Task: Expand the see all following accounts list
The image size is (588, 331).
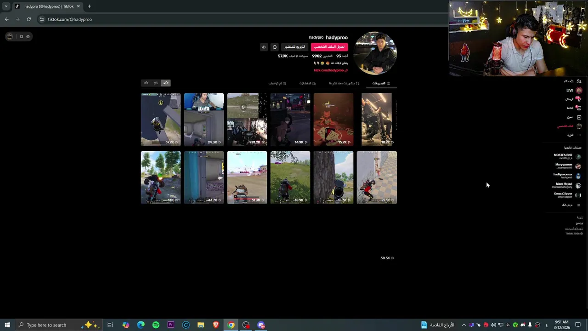Action: pyautogui.click(x=571, y=205)
